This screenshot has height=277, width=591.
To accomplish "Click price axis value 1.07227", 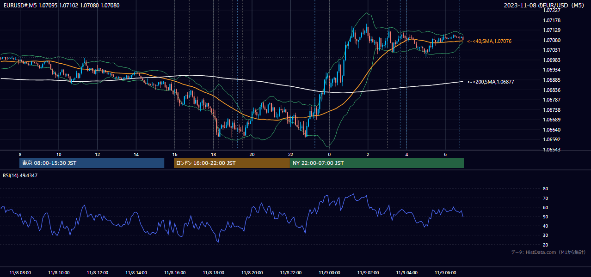I will [x=552, y=10].
